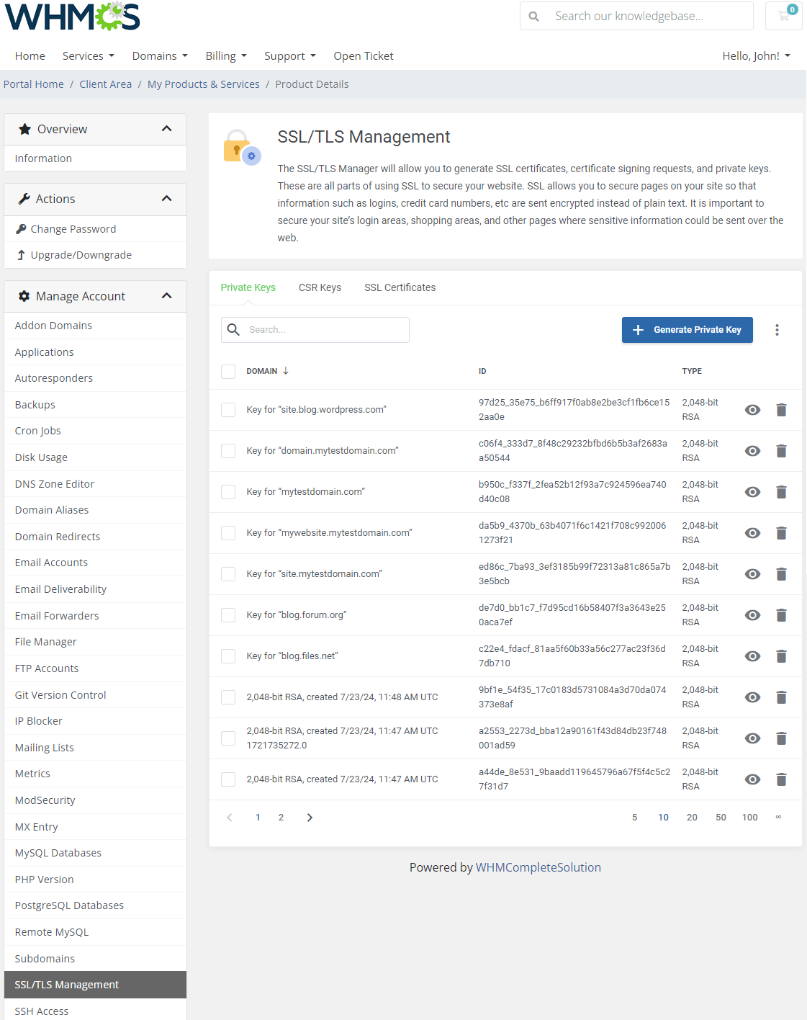View key for site.mytestdomain.com
807x1020 pixels.
pyautogui.click(x=752, y=574)
